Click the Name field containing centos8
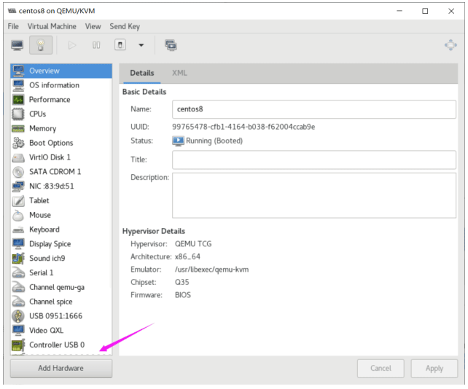Image resolution: width=468 pixels, height=389 pixels. [x=314, y=109]
